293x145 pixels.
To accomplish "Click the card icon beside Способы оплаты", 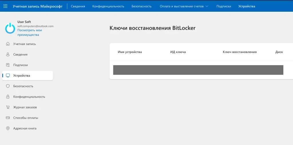I will 8,118.
